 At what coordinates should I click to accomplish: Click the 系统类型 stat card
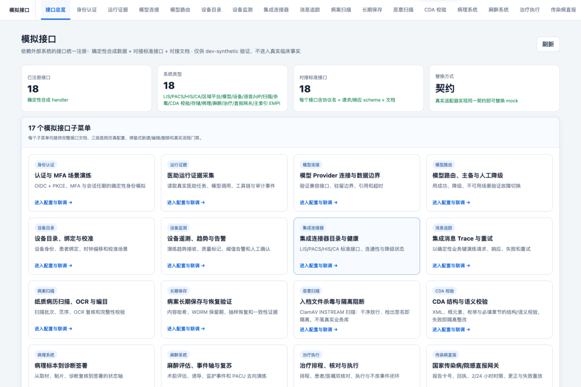pyautogui.click(x=223, y=88)
